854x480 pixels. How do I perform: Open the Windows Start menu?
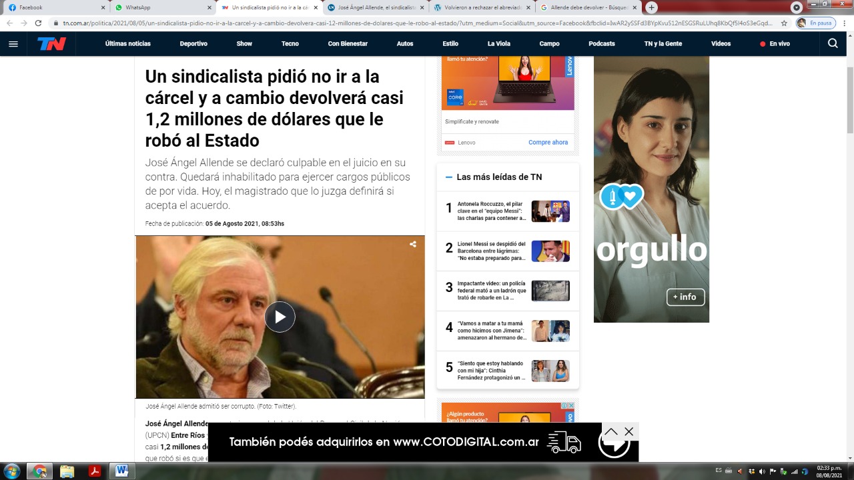tap(11, 471)
